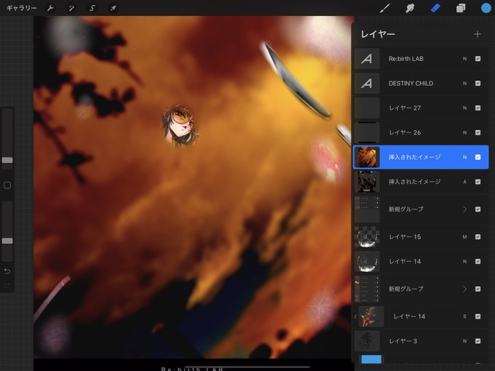Toggle visibility of Re:birth LAB layer
Screen dimensions: 495x371
click(x=478, y=59)
